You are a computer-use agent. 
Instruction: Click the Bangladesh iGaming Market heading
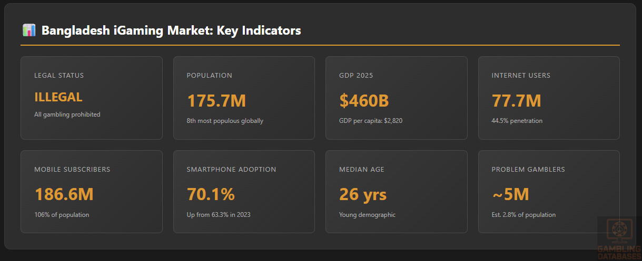(171, 30)
